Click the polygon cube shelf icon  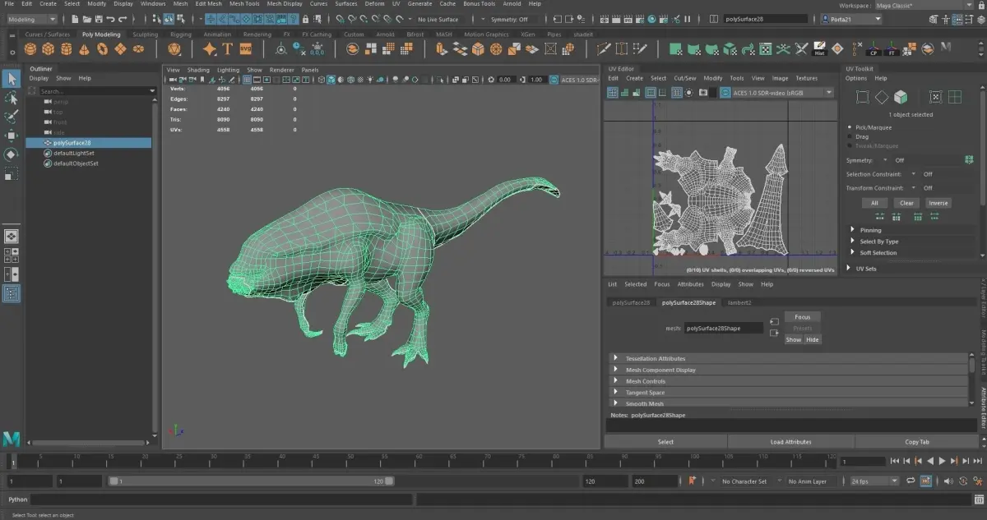point(48,49)
